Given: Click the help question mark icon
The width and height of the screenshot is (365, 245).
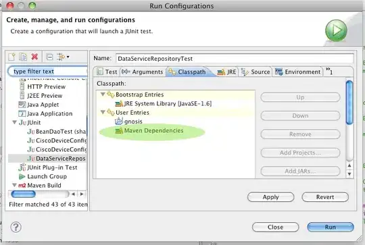Looking at the screenshot, I should click(x=16, y=227).
